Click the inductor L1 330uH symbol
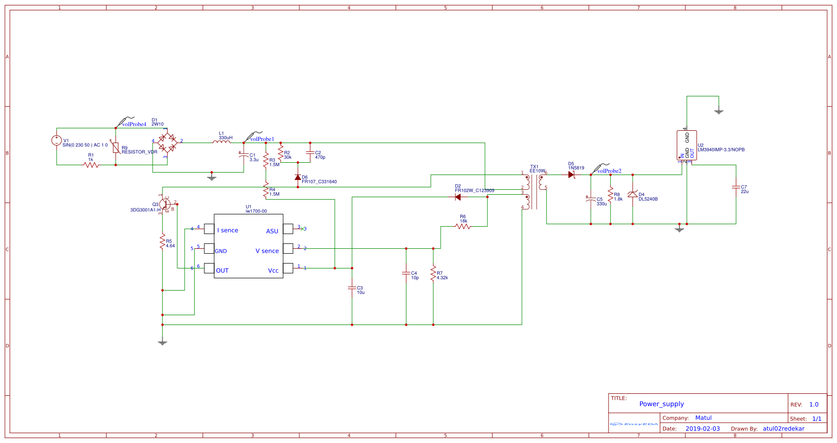 tap(222, 142)
